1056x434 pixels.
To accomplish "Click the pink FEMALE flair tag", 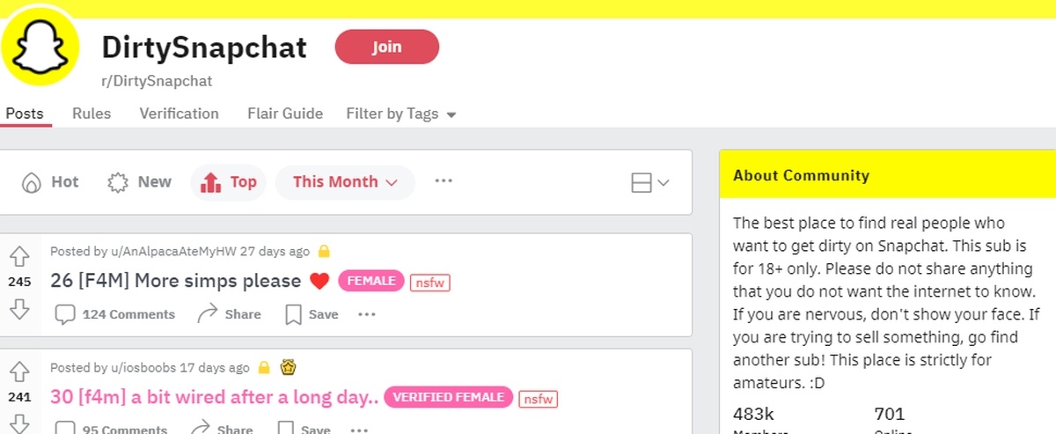I will coord(371,281).
